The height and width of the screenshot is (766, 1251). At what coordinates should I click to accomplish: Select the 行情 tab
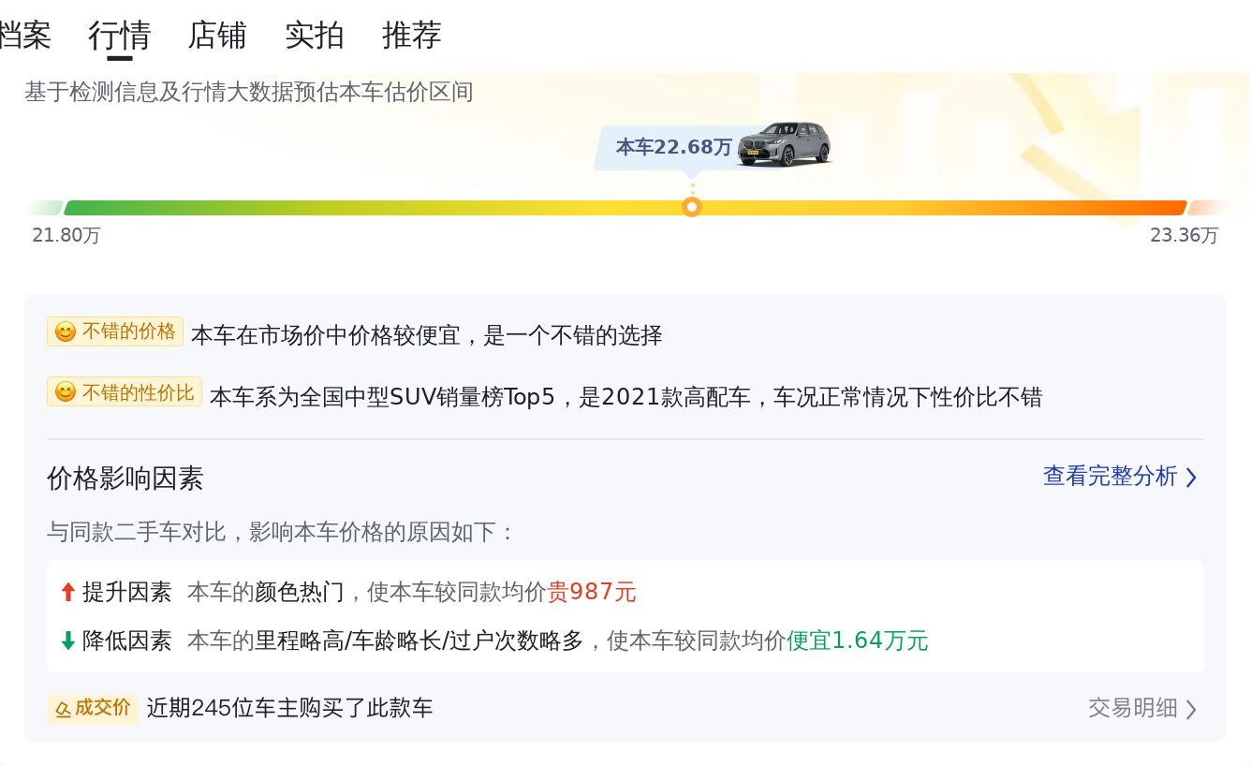tap(120, 36)
